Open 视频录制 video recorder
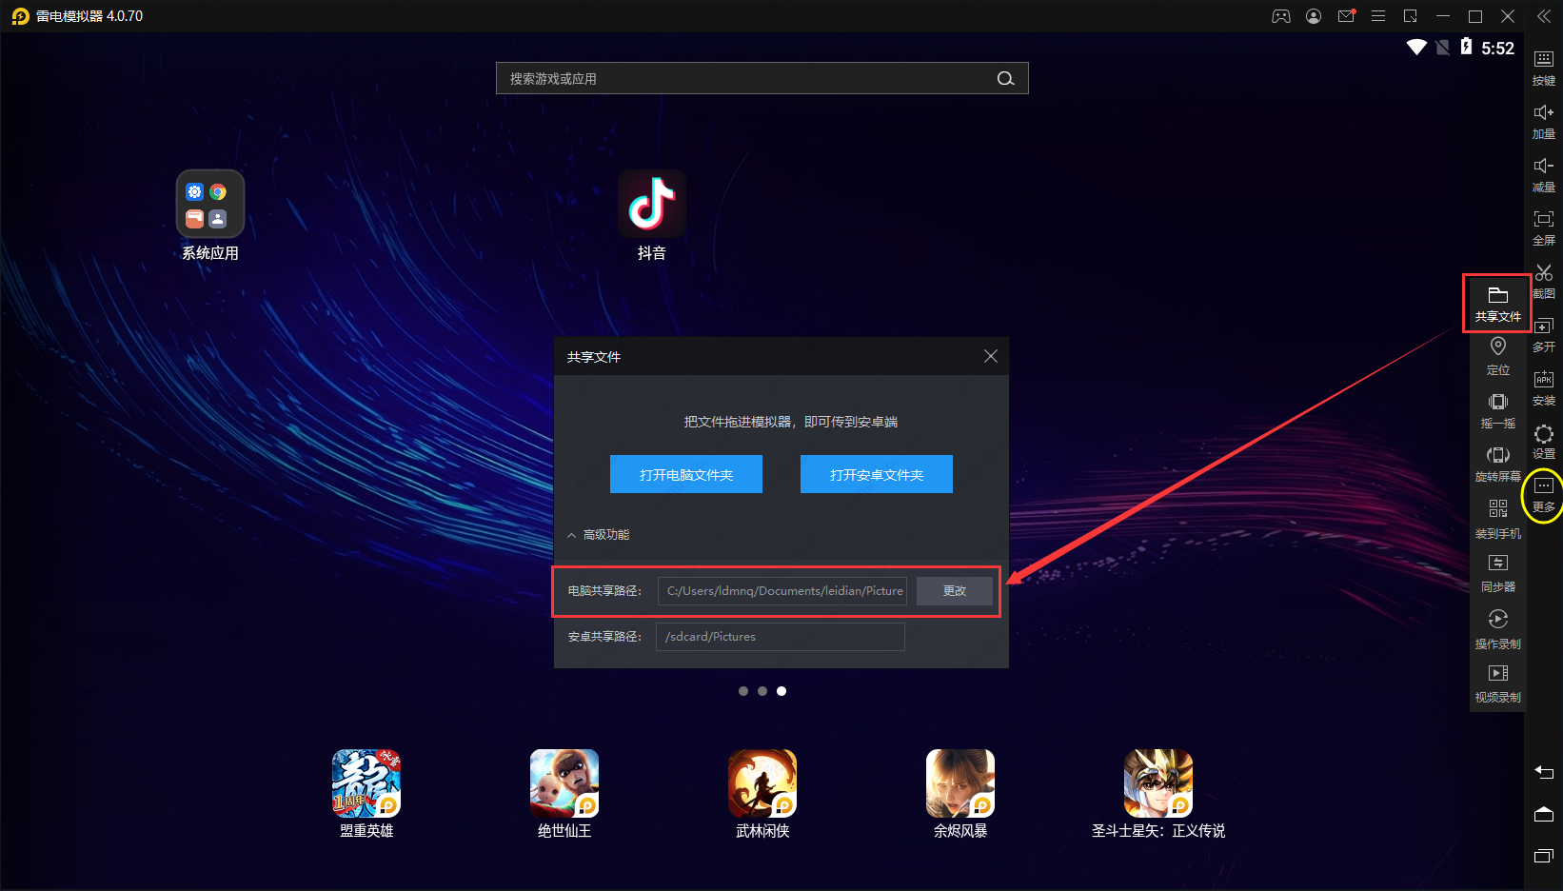This screenshot has width=1563, height=891. click(x=1497, y=682)
